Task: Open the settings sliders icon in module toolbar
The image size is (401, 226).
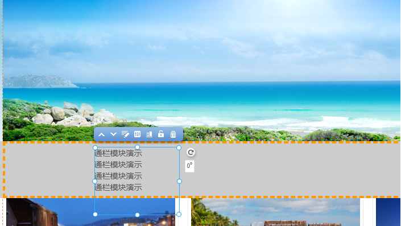Action: tap(137, 134)
